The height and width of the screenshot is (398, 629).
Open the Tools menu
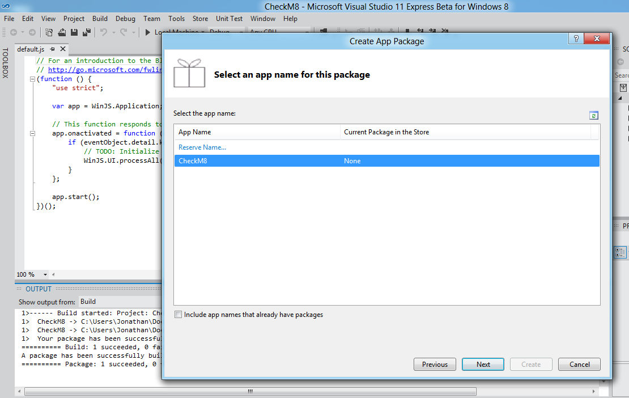click(x=176, y=19)
